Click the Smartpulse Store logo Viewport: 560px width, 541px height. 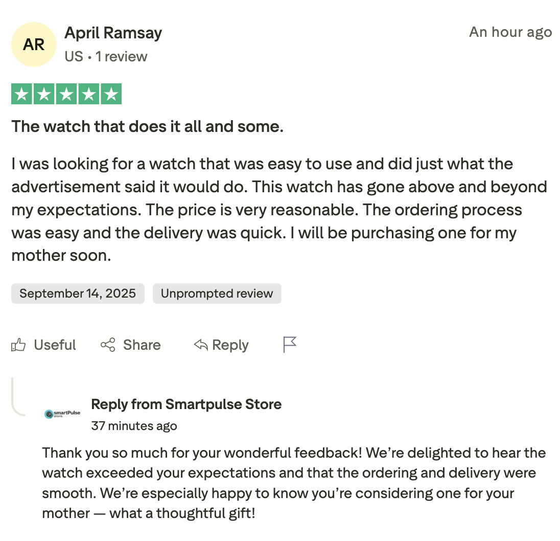(x=62, y=414)
